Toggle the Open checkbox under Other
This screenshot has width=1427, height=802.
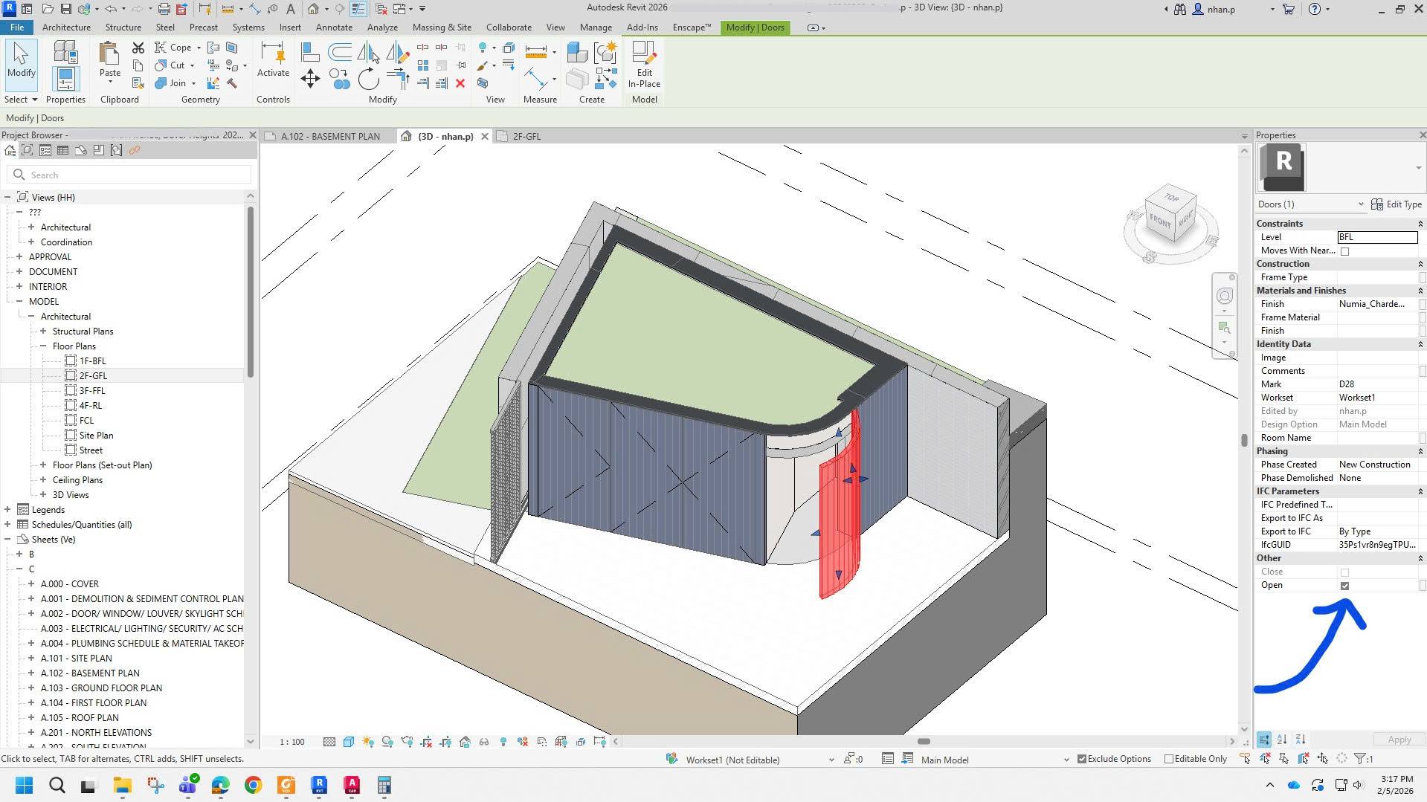1344,586
